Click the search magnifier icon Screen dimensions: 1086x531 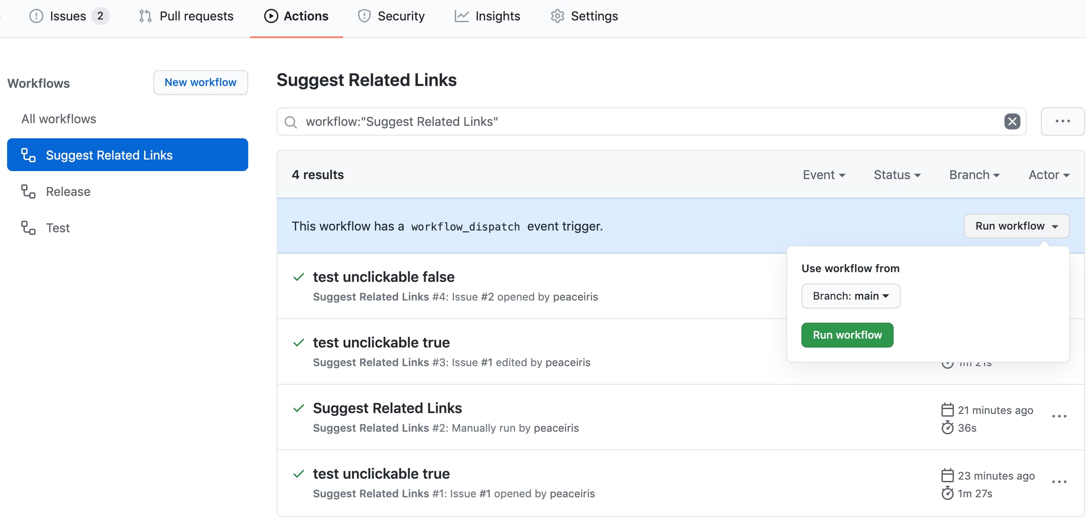coord(291,122)
